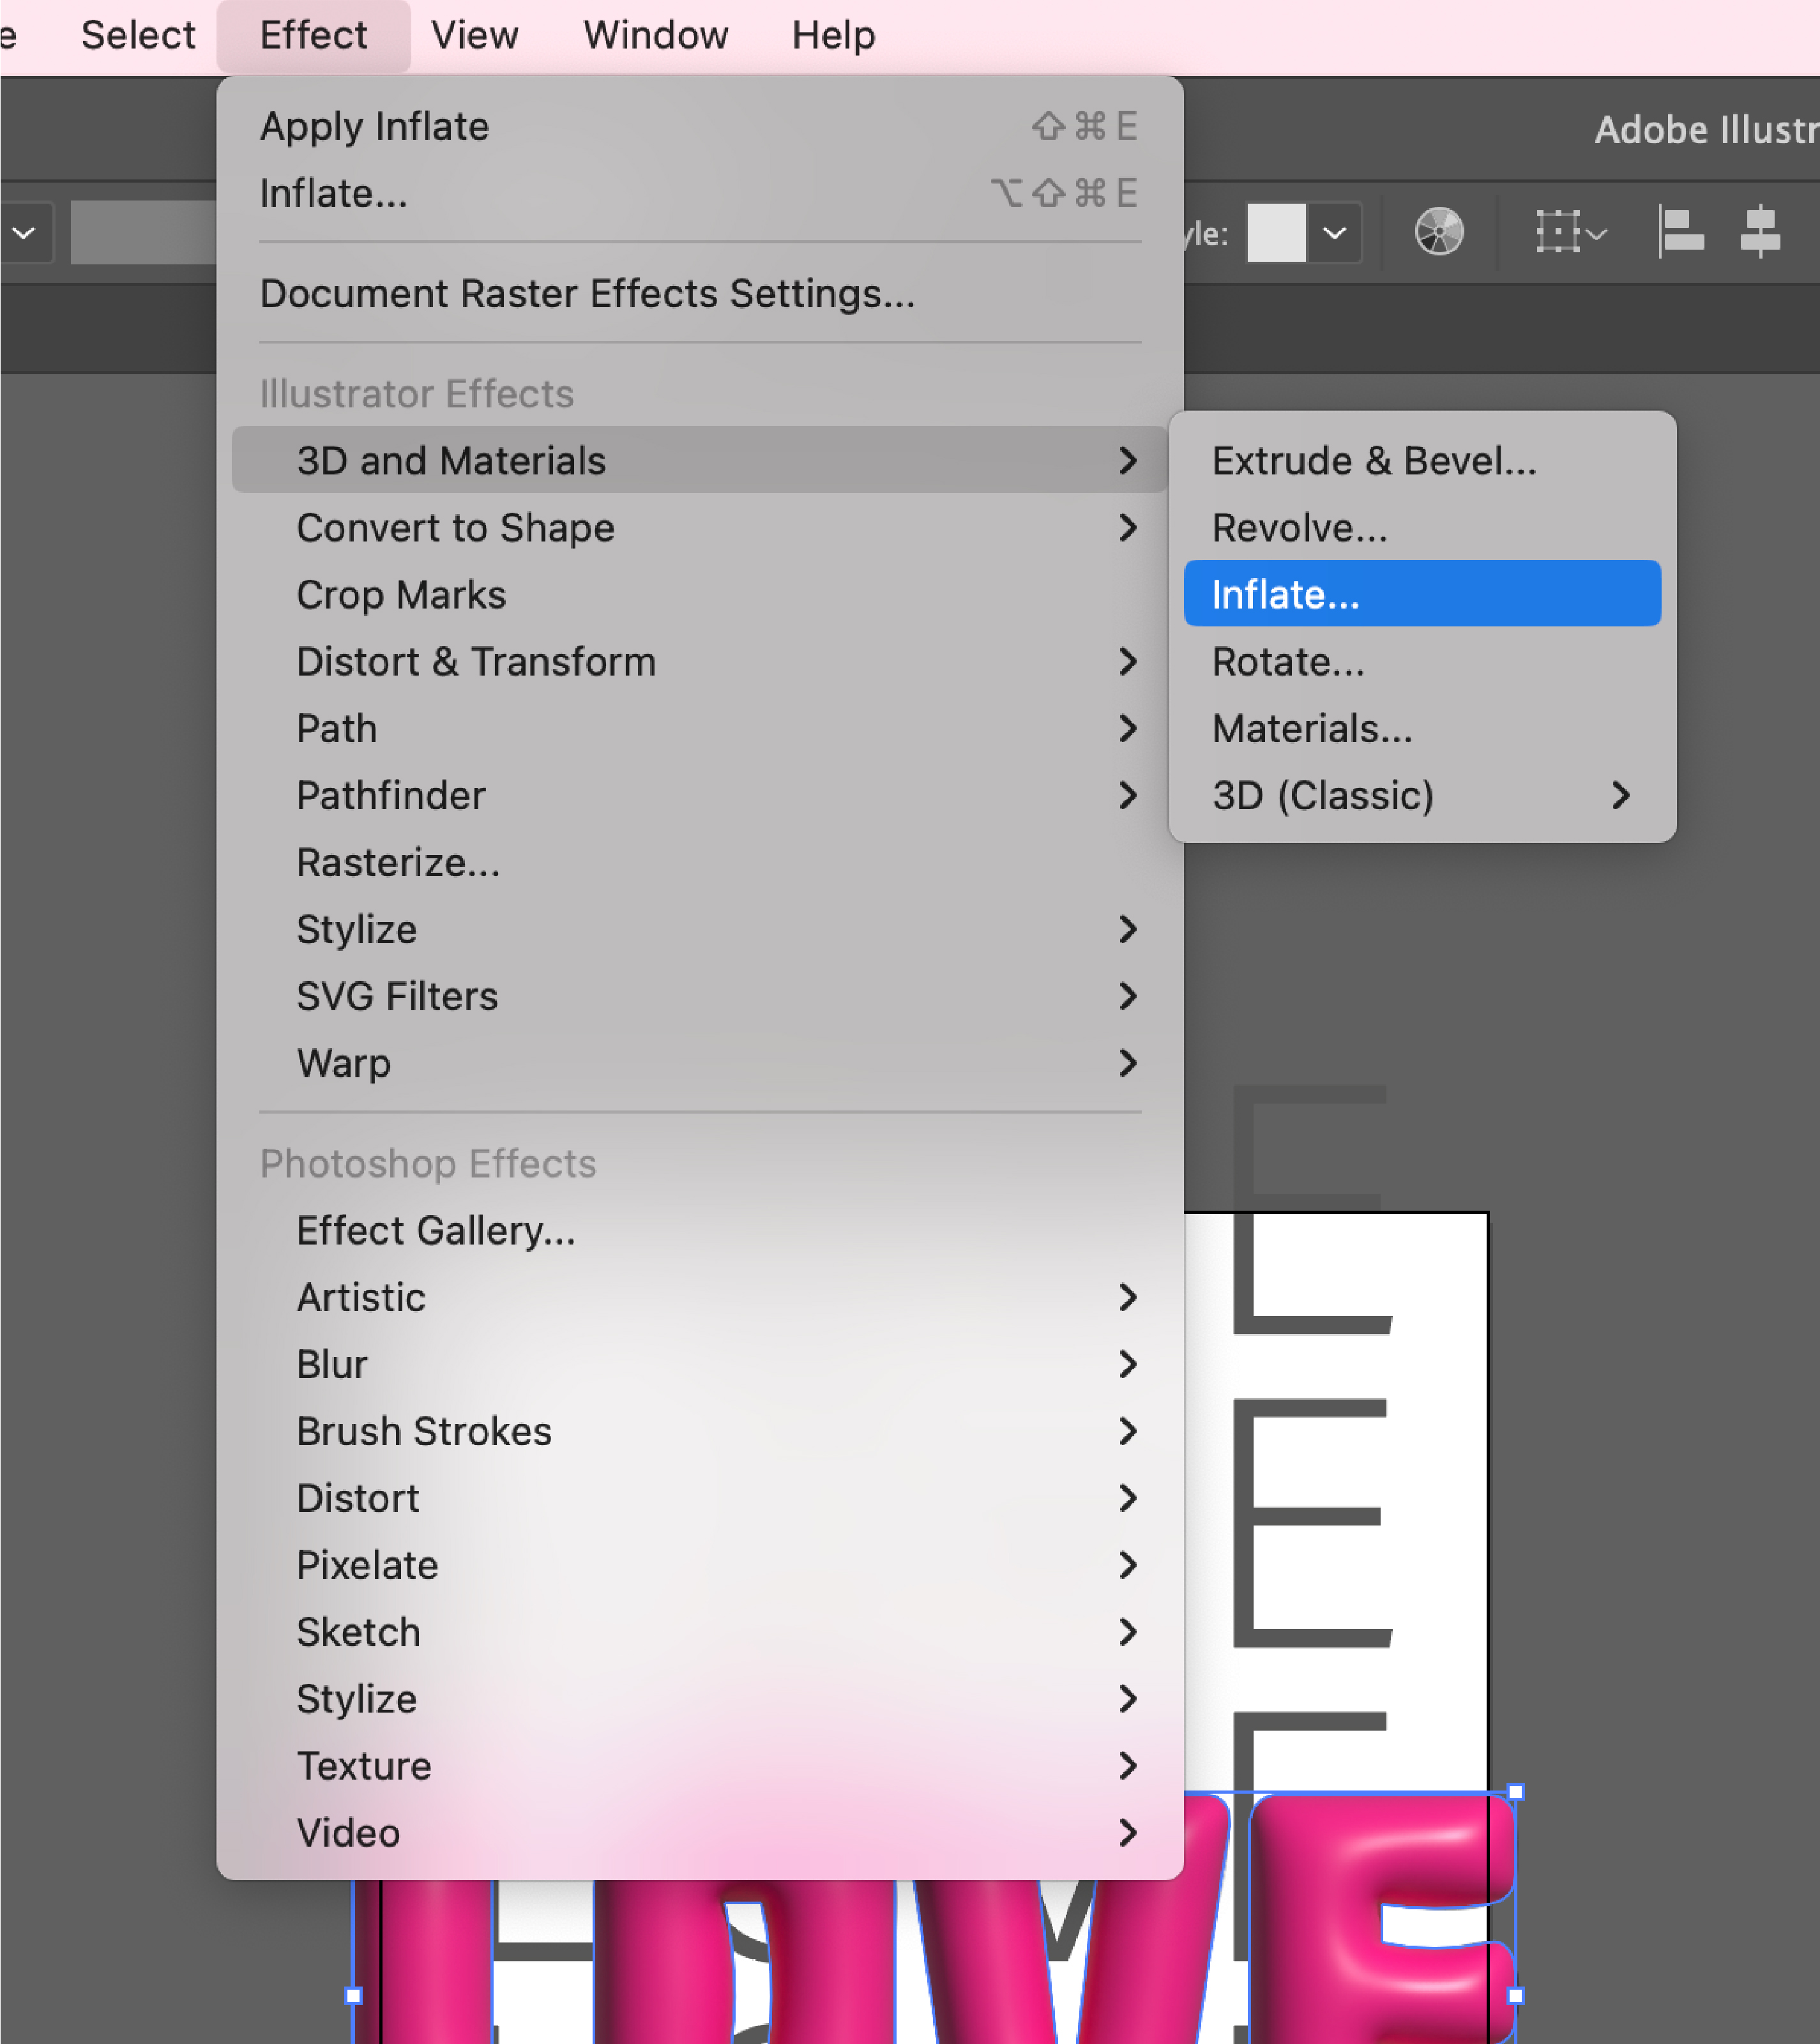Choose Extrude & Bevel... effect
1820x2044 pixels.
[1374, 461]
